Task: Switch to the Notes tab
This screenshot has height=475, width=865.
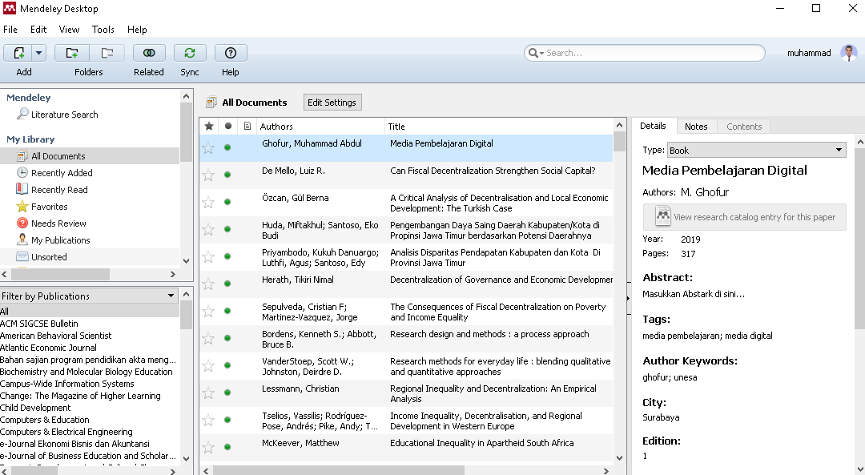Action: (696, 127)
